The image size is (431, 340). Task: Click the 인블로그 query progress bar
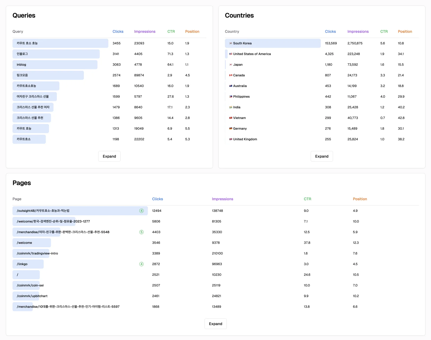pos(56,54)
